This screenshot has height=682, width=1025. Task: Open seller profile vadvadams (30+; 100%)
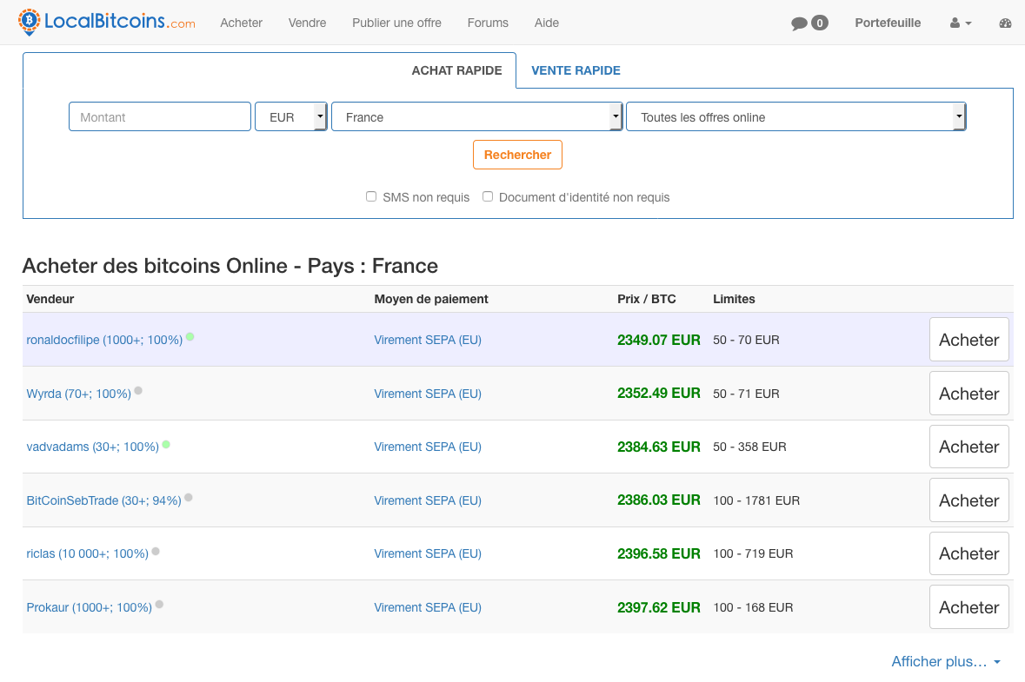tap(93, 447)
